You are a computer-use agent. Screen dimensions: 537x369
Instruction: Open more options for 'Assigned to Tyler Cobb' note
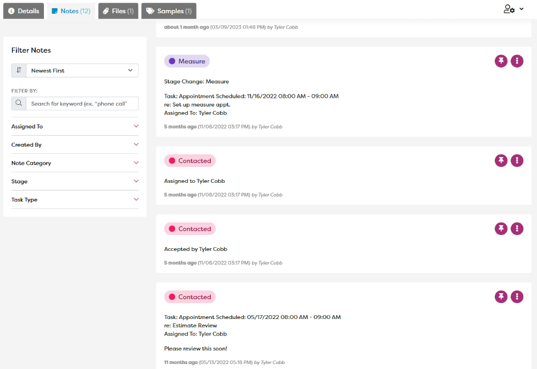click(x=517, y=160)
